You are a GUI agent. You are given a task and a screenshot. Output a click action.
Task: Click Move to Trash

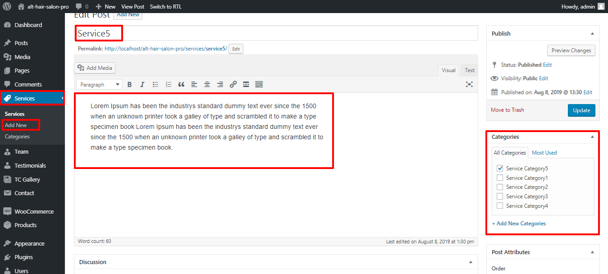[507, 110]
